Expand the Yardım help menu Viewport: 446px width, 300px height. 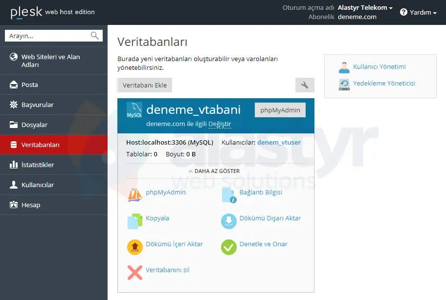pos(418,12)
